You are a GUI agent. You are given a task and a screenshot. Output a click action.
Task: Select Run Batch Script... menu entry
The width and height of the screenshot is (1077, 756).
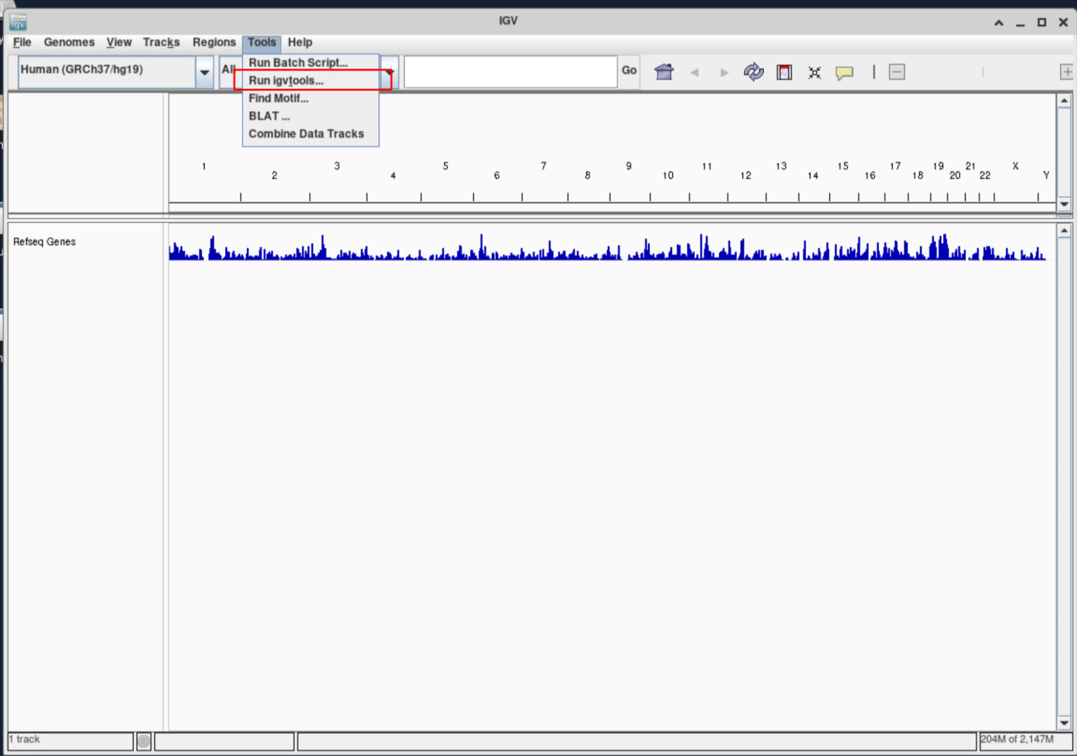310,63
